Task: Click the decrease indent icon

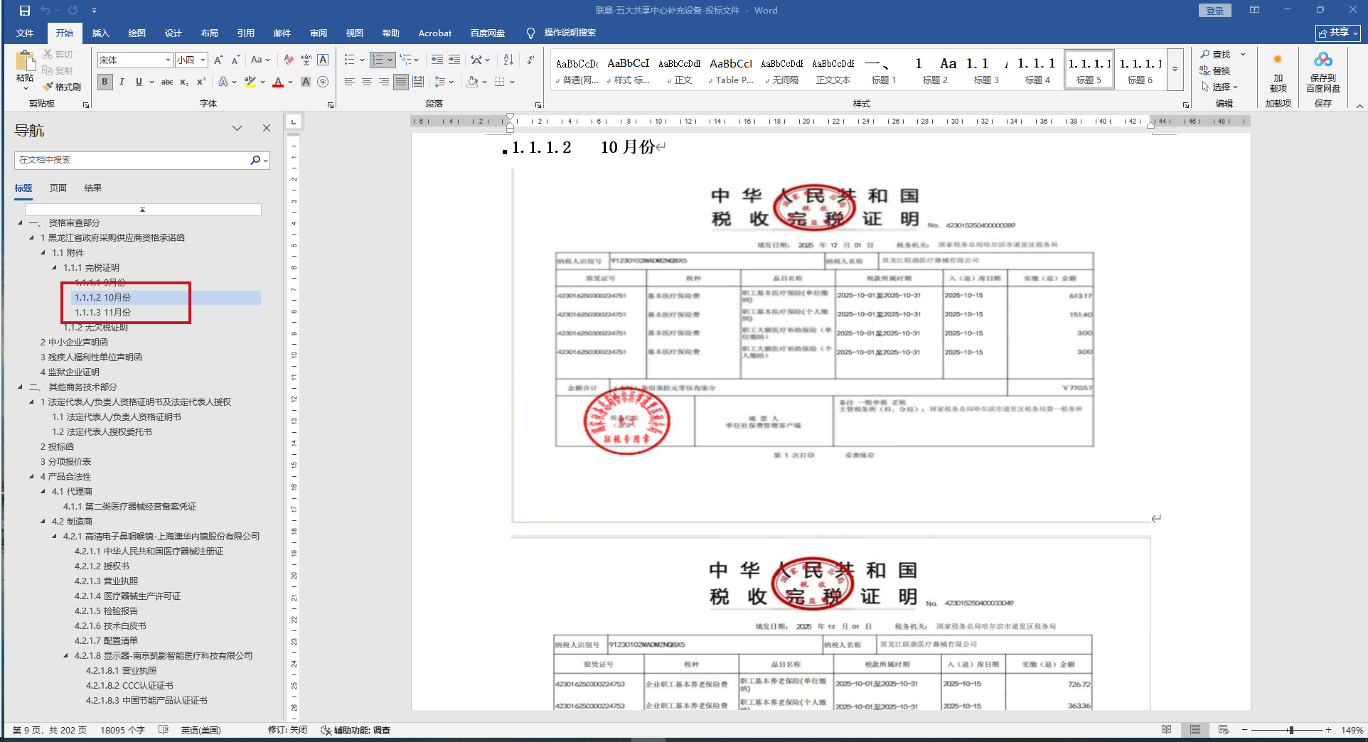Action: 437,60
